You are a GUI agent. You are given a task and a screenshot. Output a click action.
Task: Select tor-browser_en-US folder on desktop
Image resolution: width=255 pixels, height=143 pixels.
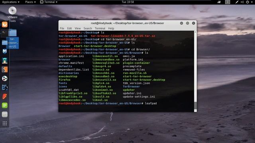click(12, 39)
